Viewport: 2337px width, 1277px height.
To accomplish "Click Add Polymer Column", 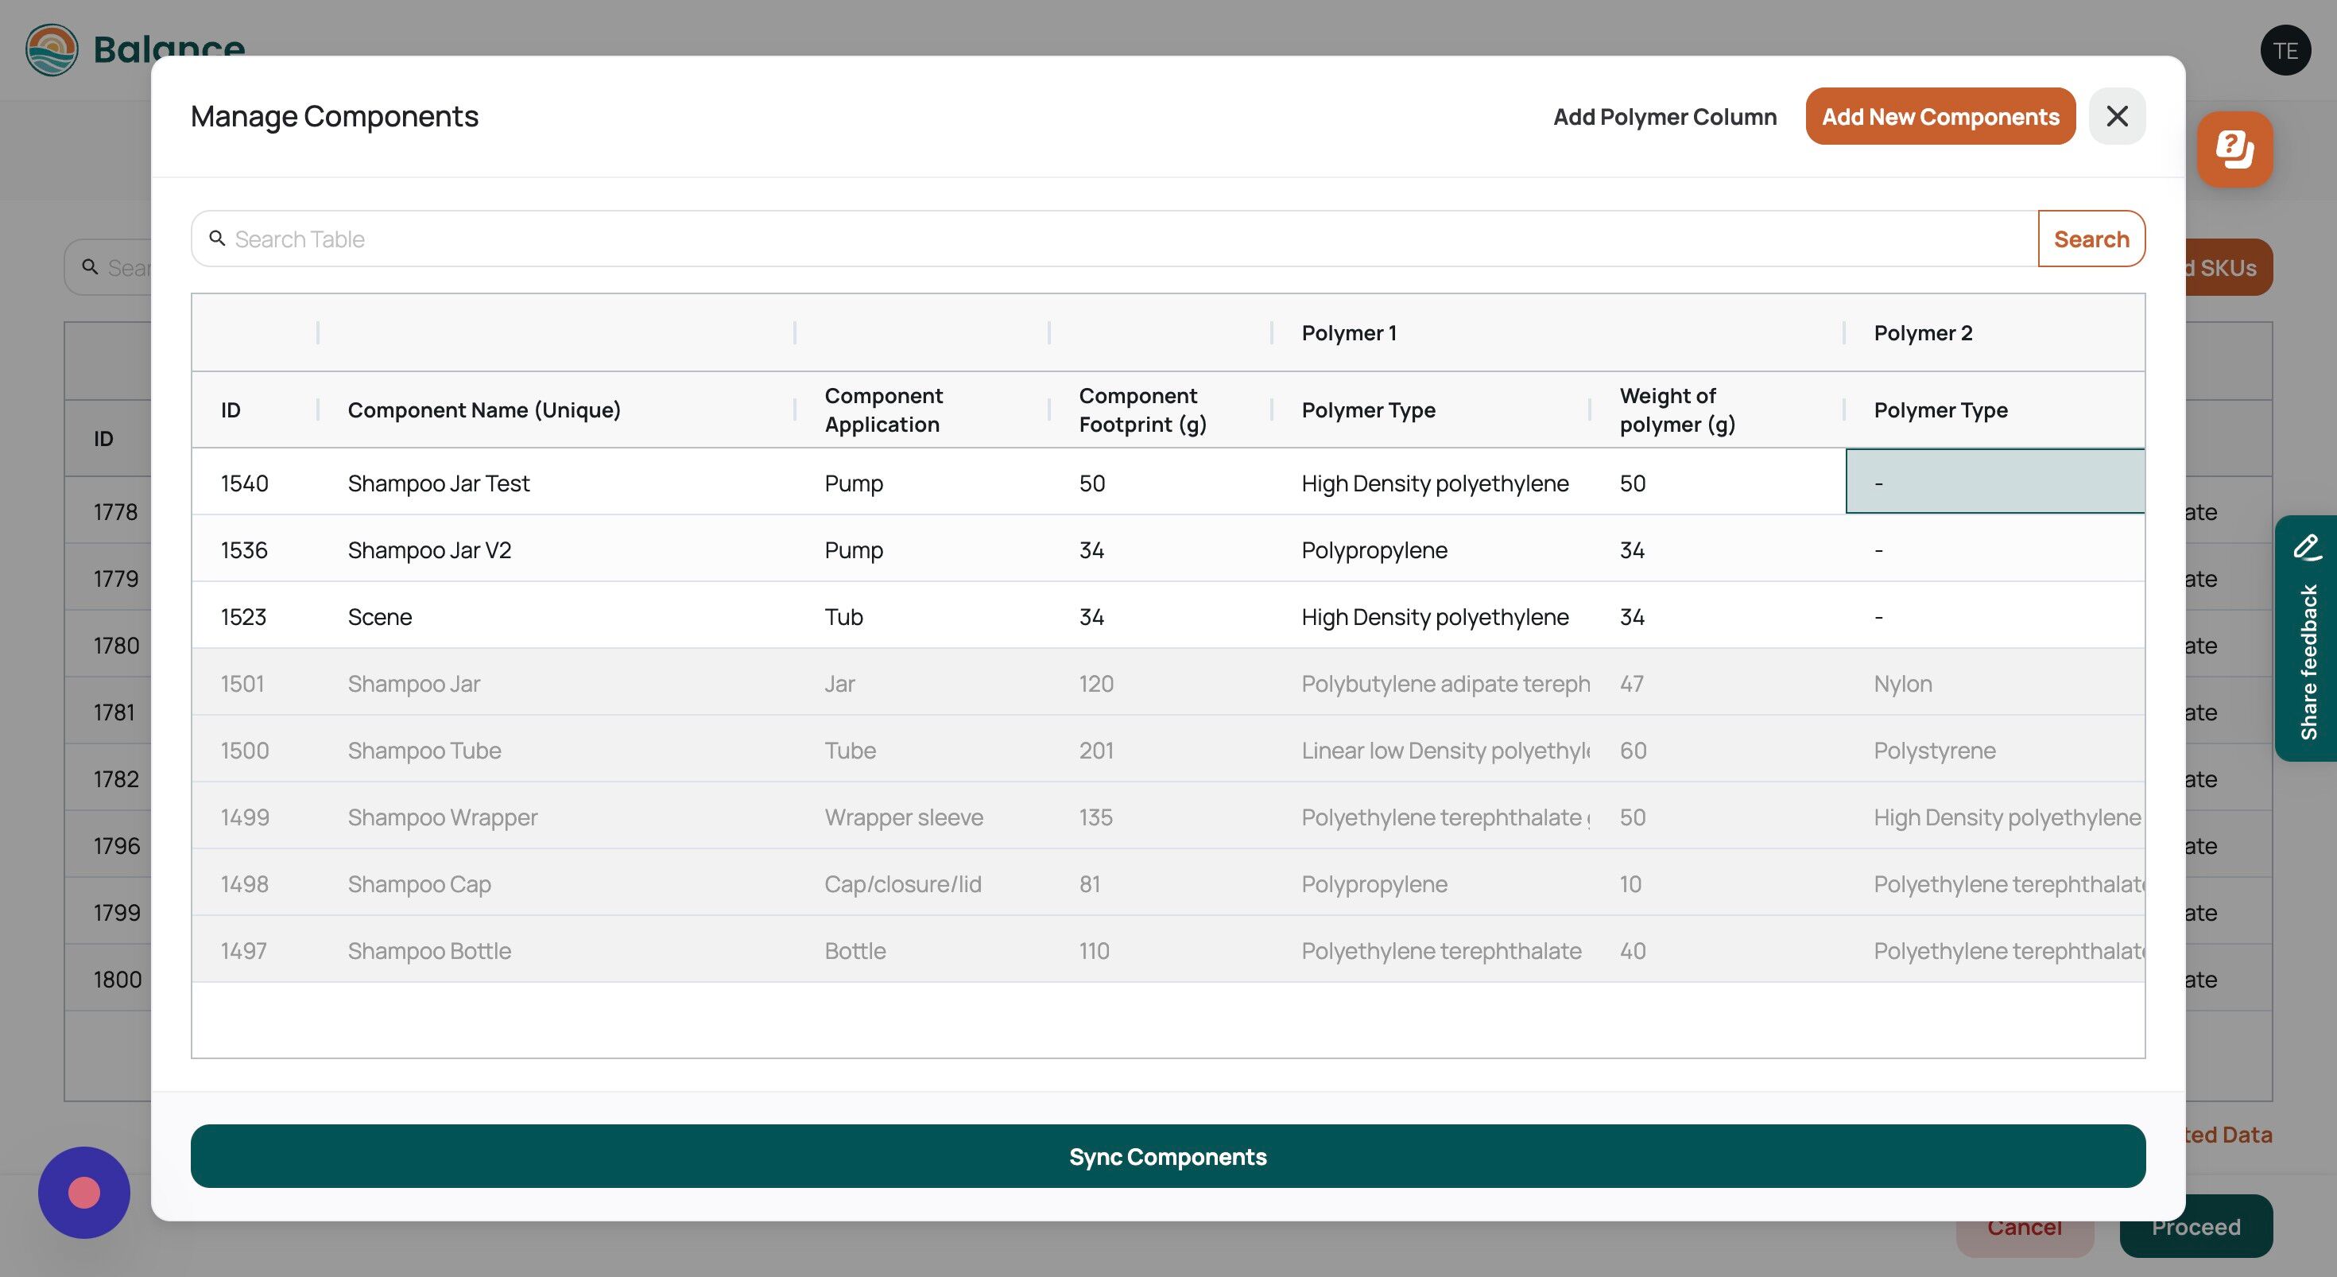I will [1665, 116].
